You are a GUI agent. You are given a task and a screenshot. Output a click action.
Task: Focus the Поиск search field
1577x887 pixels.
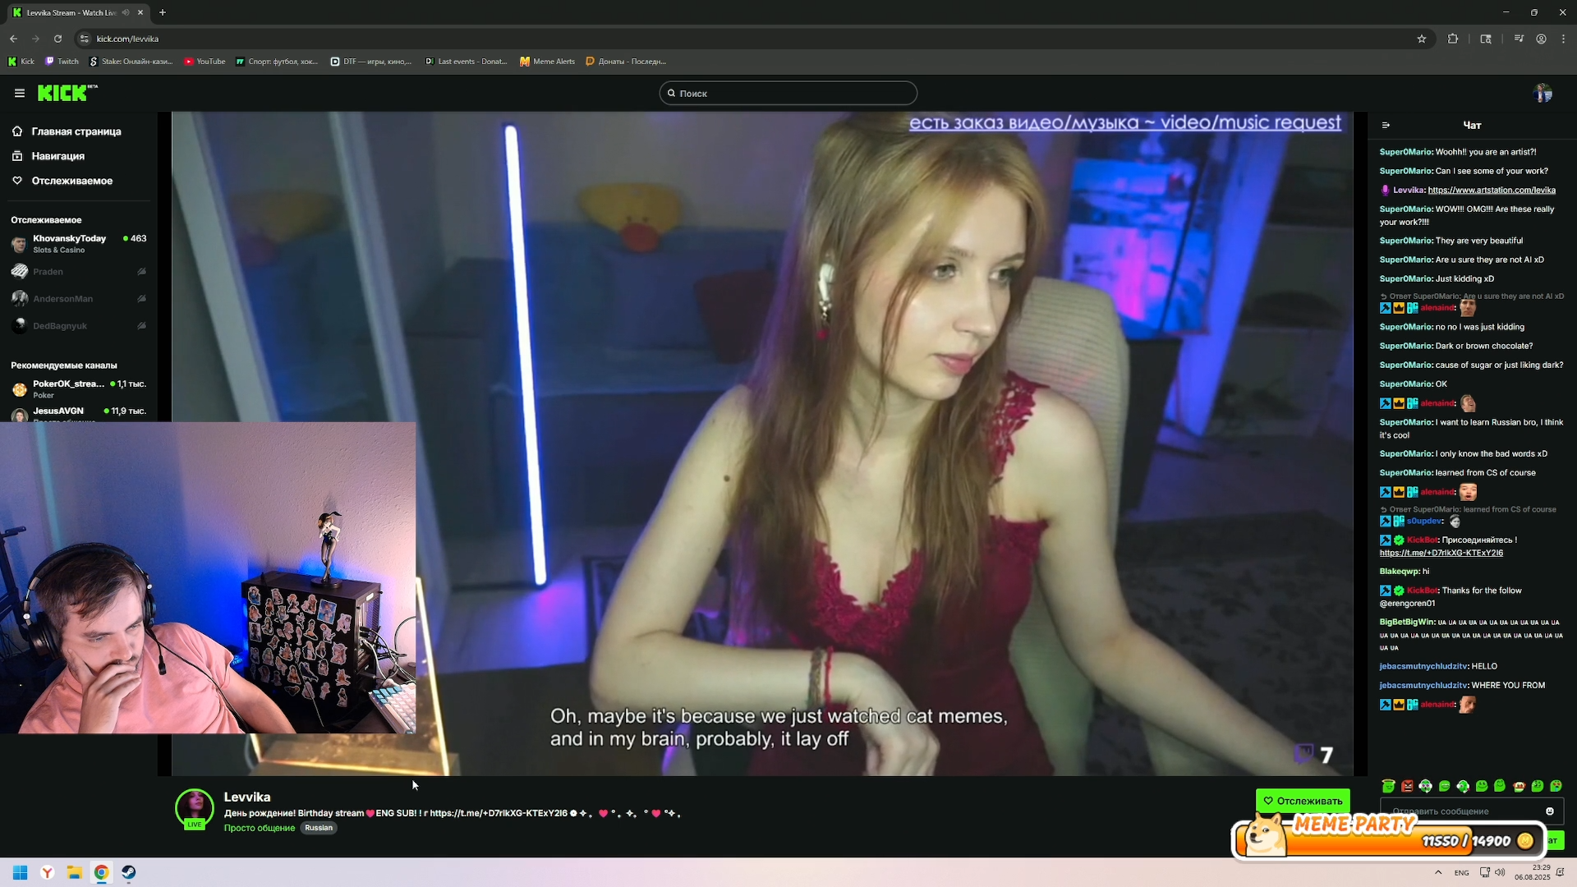(x=788, y=94)
